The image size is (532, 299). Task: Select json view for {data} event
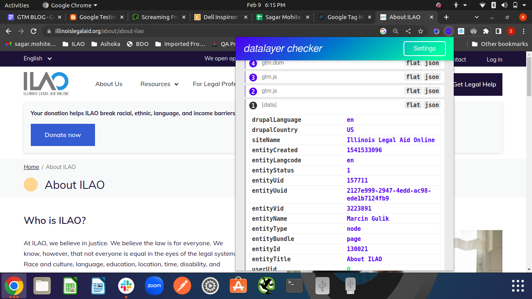[x=432, y=105]
